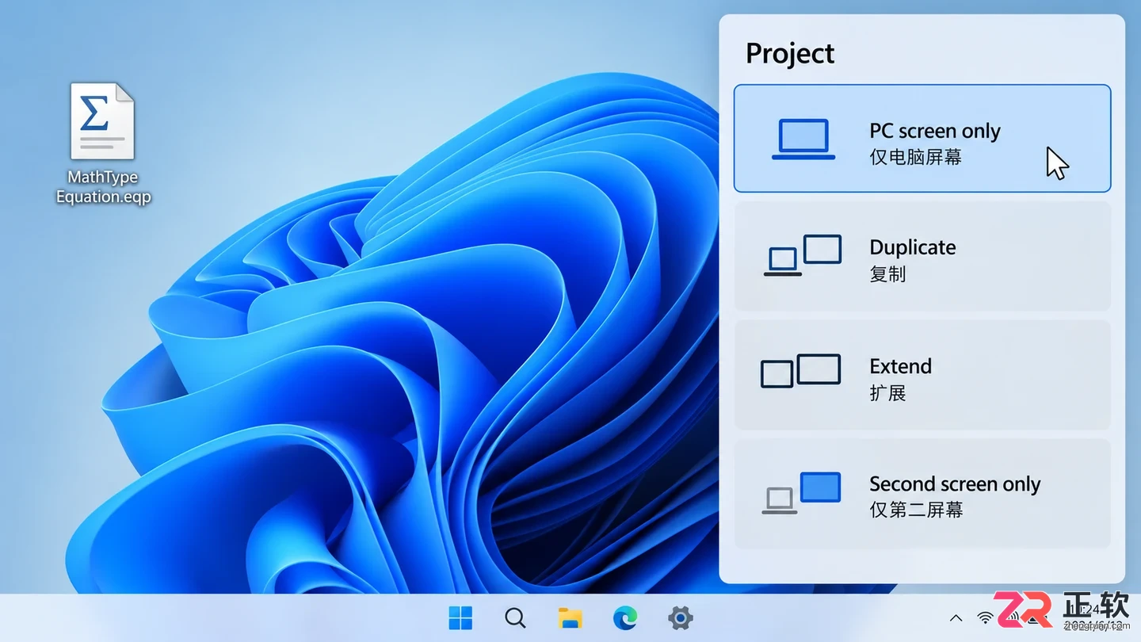This screenshot has width=1141, height=642.
Task: Click the blue monitor Second screen icon
Action: pos(801,493)
